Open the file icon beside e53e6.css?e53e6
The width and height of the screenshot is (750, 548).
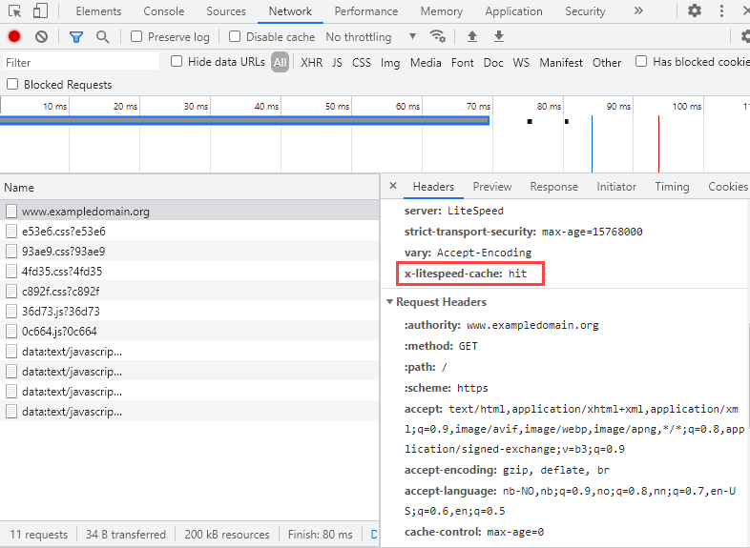click(x=11, y=232)
